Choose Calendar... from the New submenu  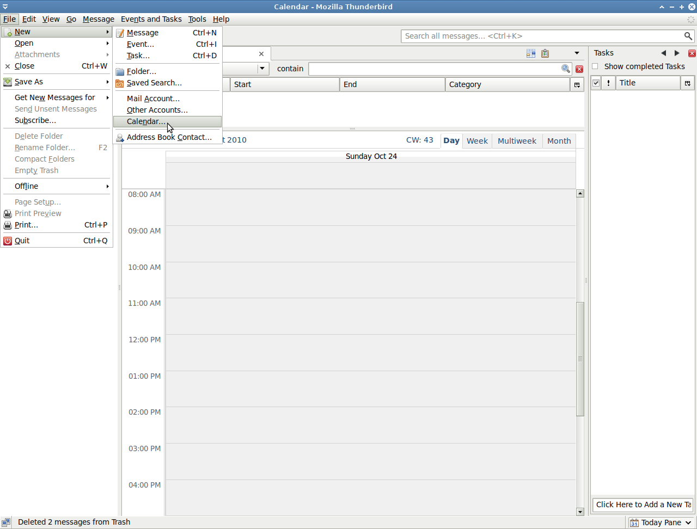point(167,121)
